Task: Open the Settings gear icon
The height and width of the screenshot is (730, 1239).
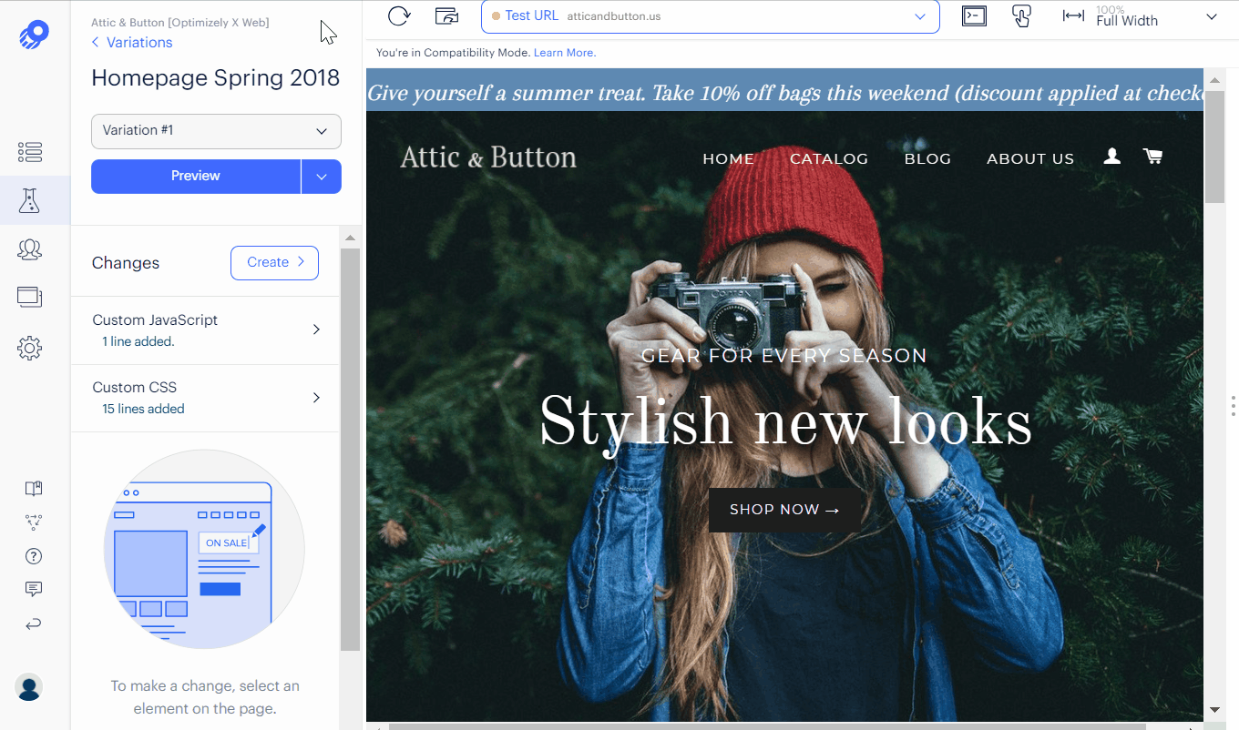Action: click(30, 348)
